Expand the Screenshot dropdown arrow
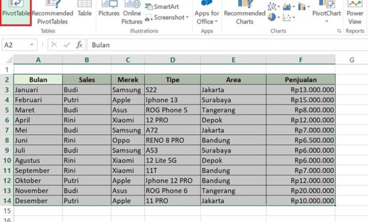This screenshot has width=368, height=222. [188, 18]
